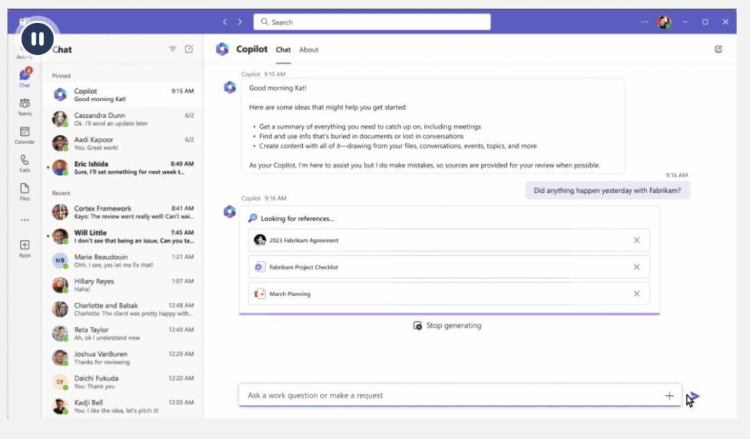This screenshot has width=750, height=439.
Task: Switch to the About tab
Action: point(308,50)
